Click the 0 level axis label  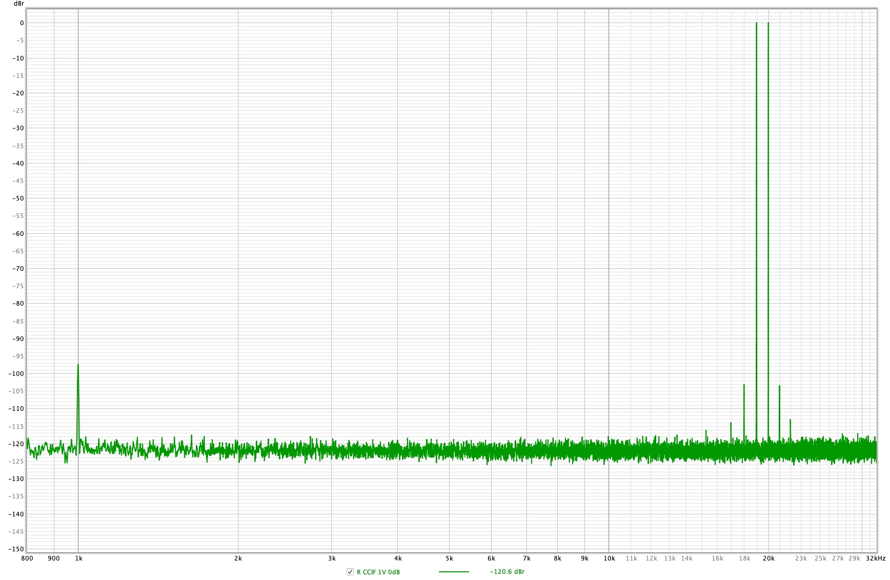pyautogui.click(x=22, y=23)
